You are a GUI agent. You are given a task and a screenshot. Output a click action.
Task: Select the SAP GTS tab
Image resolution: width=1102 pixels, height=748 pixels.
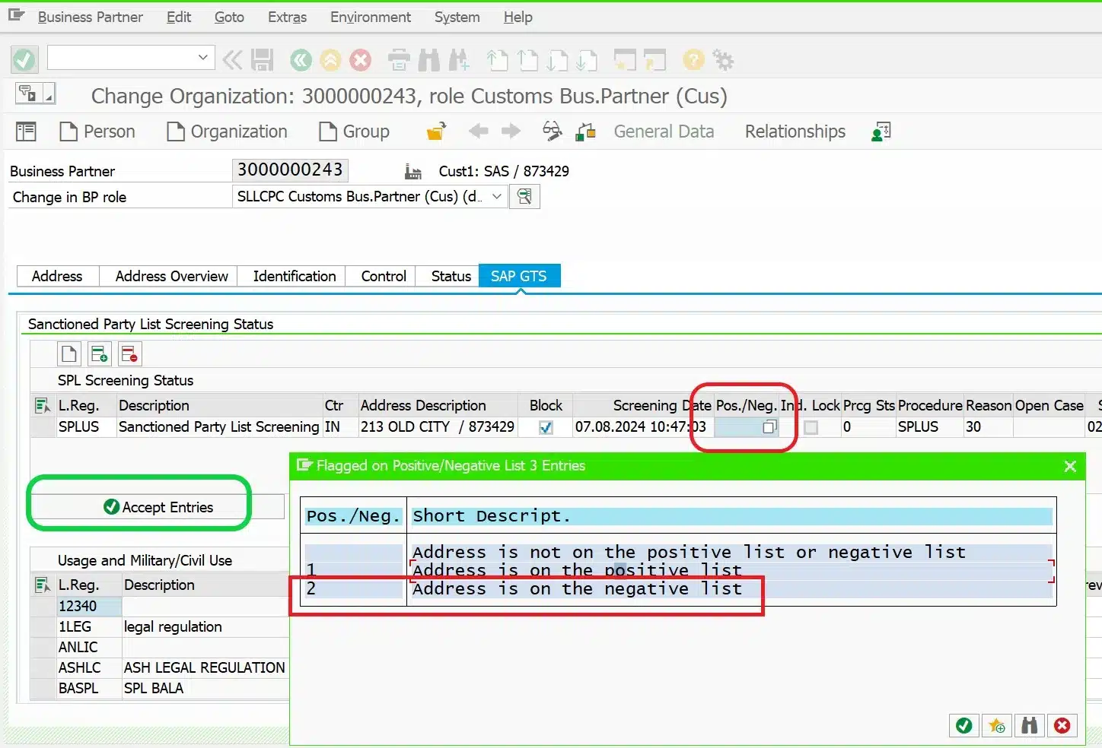(x=519, y=276)
